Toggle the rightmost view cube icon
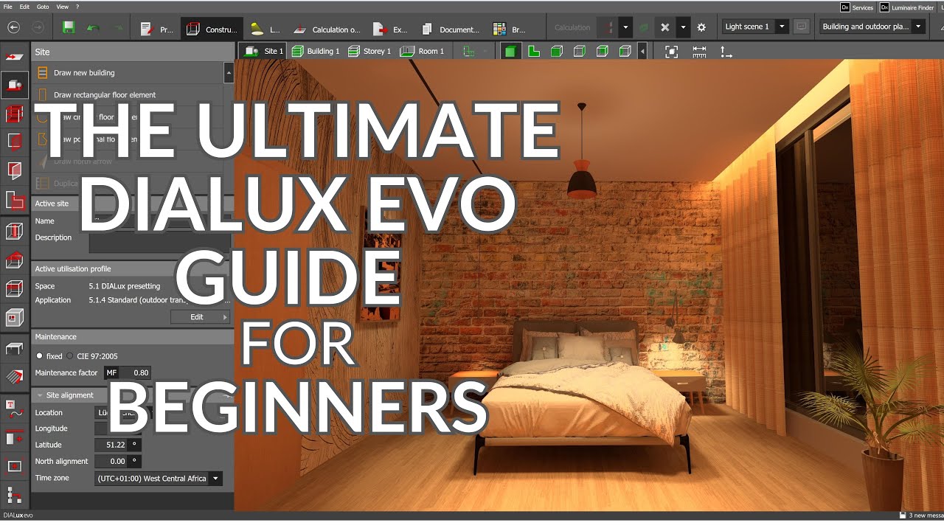944x531 pixels. [x=625, y=51]
